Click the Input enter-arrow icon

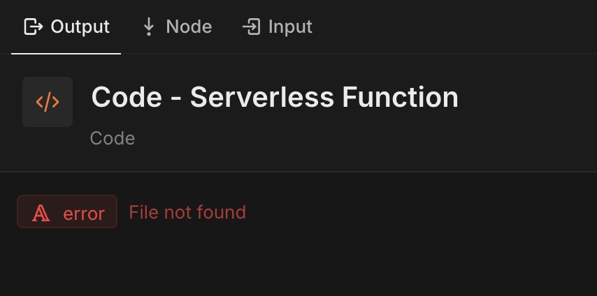point(251,27)
